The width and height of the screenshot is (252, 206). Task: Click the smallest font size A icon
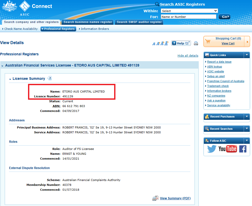tap(154, 44)
